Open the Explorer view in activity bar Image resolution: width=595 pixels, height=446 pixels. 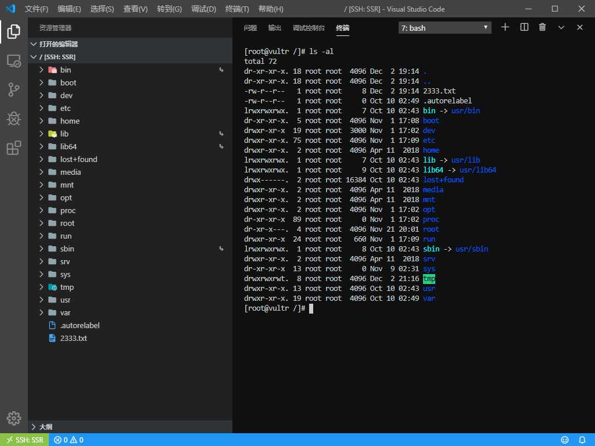point(14,31)
